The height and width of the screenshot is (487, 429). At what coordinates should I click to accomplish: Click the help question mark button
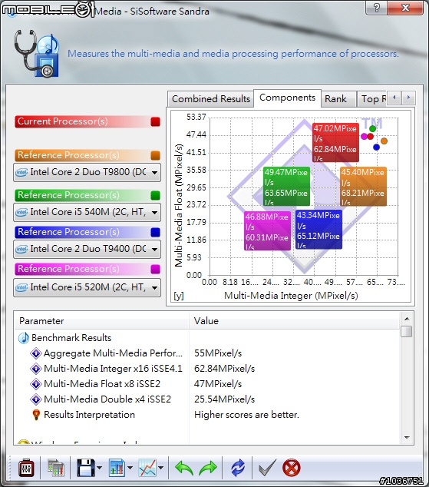click(x=377, y=8)
